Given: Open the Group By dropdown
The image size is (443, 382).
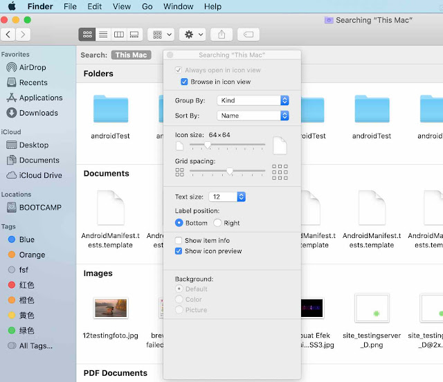Looking at the screenshot, I should [x=253, y=100].
